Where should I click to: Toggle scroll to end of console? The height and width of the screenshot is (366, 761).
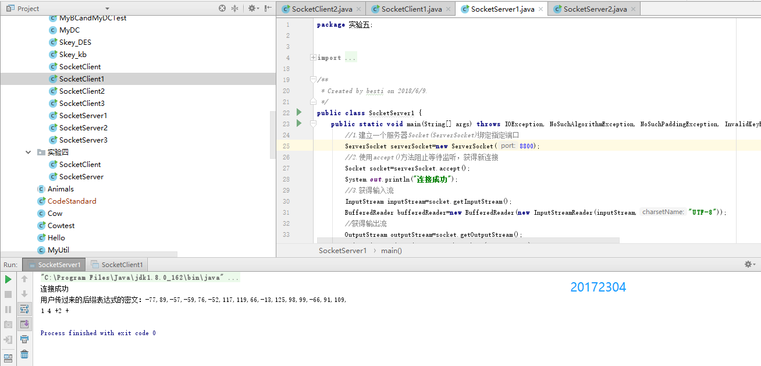pos(24,324)
